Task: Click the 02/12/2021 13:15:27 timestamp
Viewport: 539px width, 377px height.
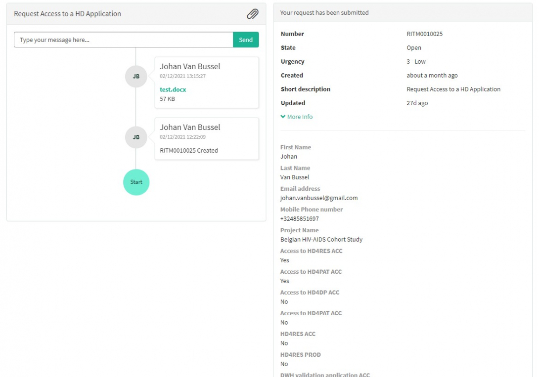Action: click(x=182, y=77)
